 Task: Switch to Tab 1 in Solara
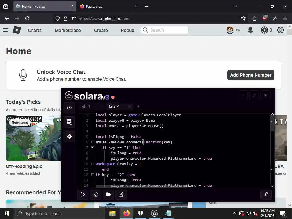pos(85,106)
